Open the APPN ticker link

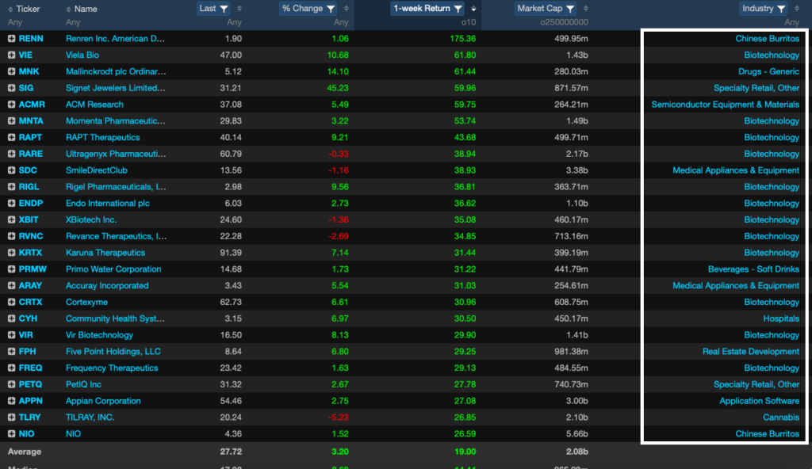31,401
